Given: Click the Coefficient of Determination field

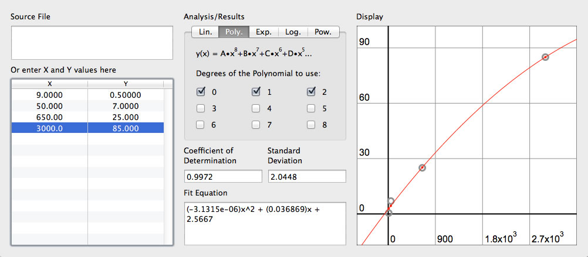Looking at the screenshot, I should coord(223,176).
